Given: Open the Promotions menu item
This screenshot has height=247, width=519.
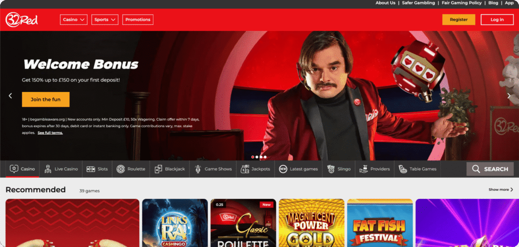Looking at the screenshot, I should (138, 20).
